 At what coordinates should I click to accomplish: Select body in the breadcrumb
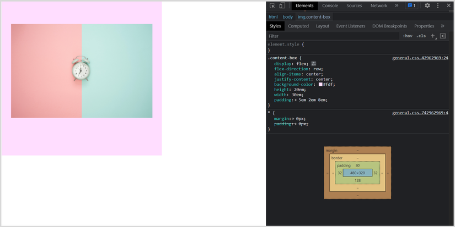point(287,17)
